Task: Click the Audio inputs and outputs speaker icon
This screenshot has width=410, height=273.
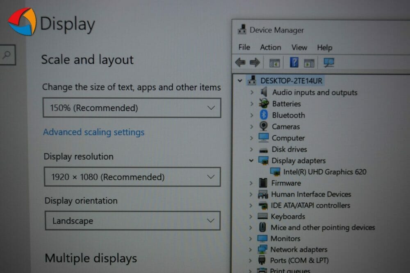Action: (264, 92)
